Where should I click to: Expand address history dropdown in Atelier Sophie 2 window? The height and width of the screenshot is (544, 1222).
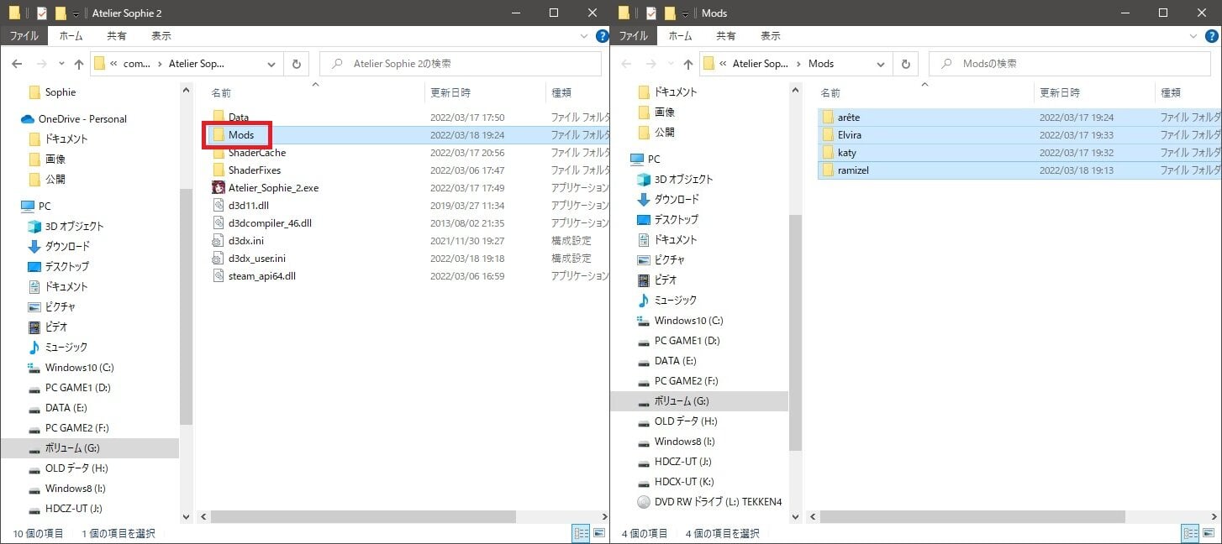(x=271, y=64)
